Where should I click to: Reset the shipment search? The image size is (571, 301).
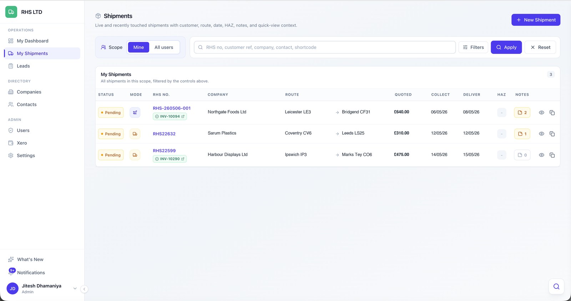[540, 47]
